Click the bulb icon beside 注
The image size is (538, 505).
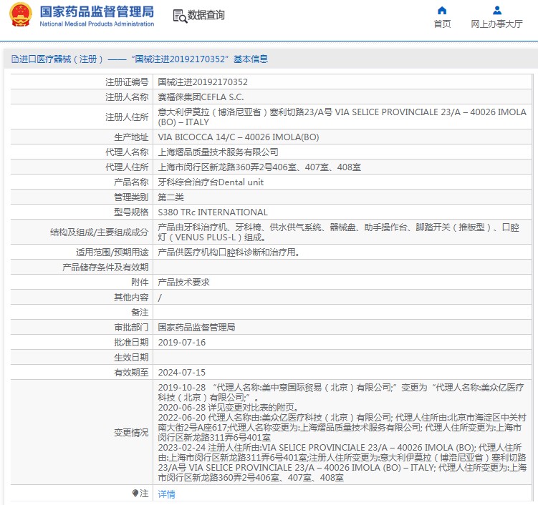(x=135, y=493)
